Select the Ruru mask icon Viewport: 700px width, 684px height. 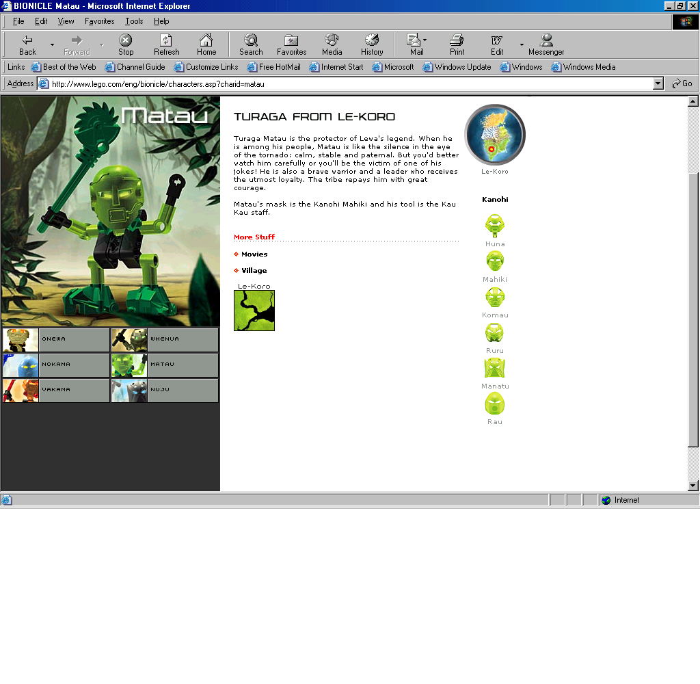pyautogui.click(x=495, y=333)
